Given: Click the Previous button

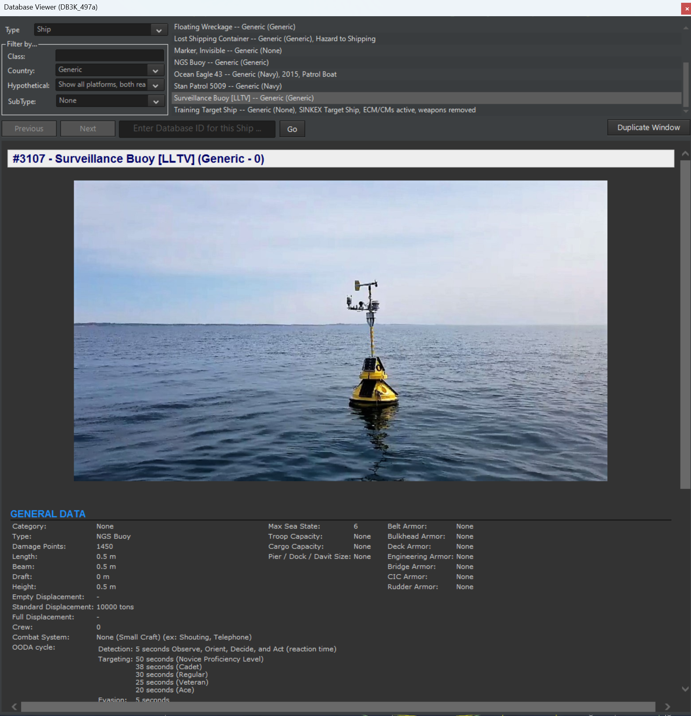Looking at the screenshot, I should [28, 128].
